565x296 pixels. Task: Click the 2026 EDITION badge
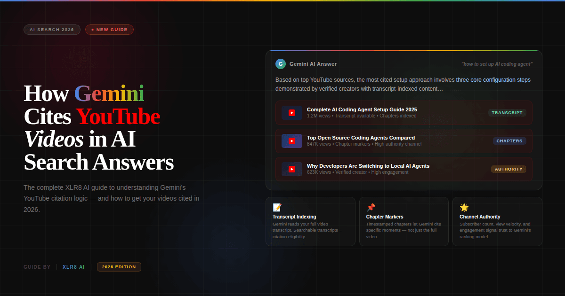coord(119,266)
